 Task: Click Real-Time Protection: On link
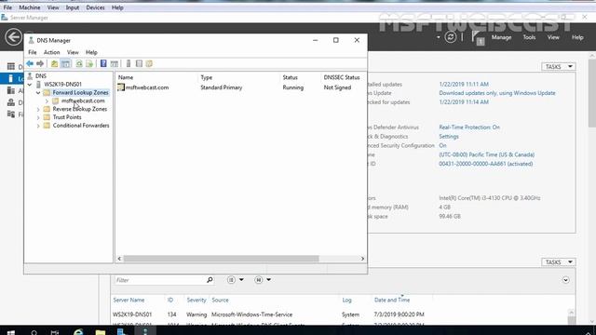469,127
